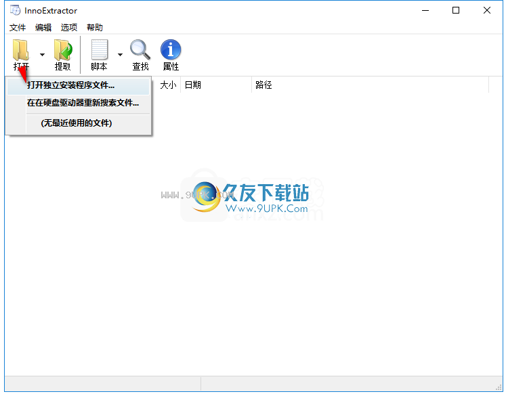Expand the dropdown arrow next to 脚本
This screenshot has height=394, width=506.
[x=120, y=55]
